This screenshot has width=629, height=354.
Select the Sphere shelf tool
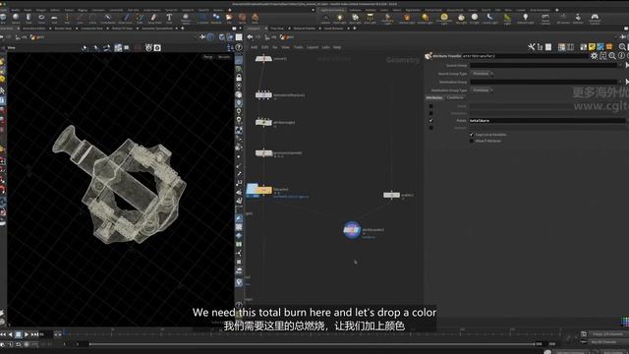pos(16,18)
